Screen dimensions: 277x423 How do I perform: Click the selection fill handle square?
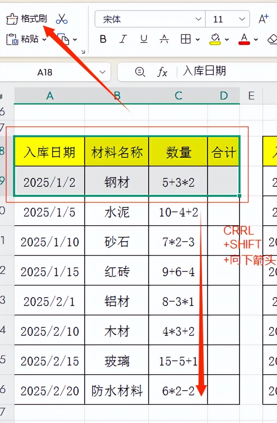click(240, 196)
